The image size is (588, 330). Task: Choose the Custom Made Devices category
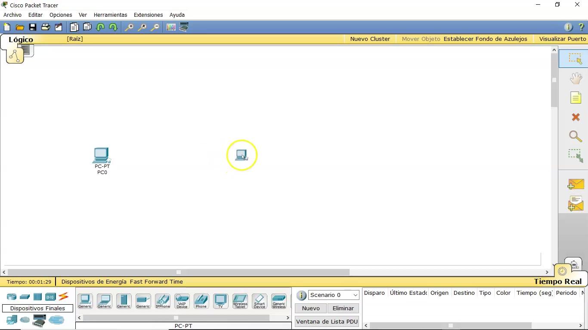(x=39, y=321)
